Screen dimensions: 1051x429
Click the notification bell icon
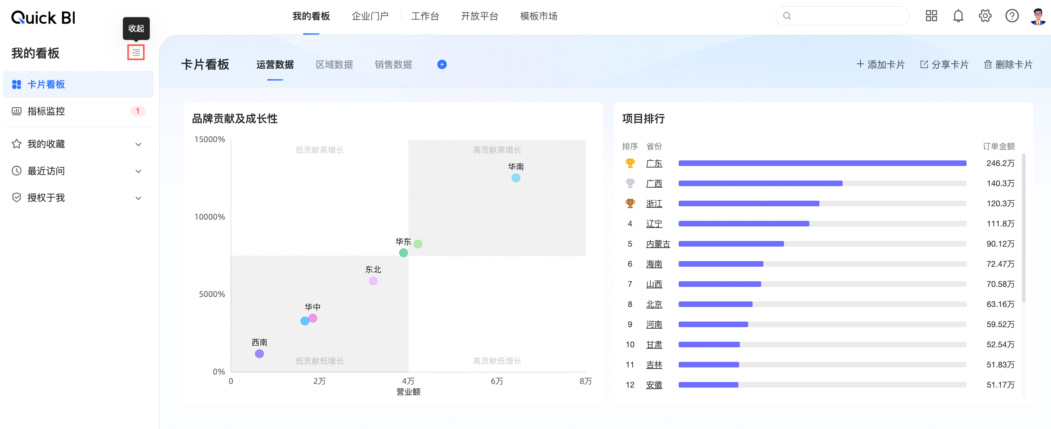[958, 16]
